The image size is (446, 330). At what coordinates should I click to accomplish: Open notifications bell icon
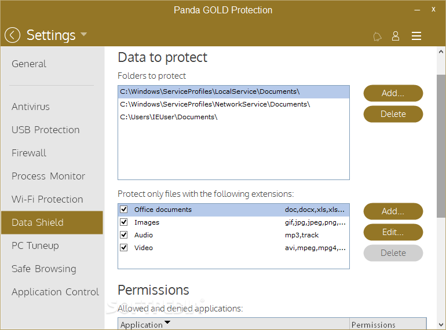(x=377, y=36)
